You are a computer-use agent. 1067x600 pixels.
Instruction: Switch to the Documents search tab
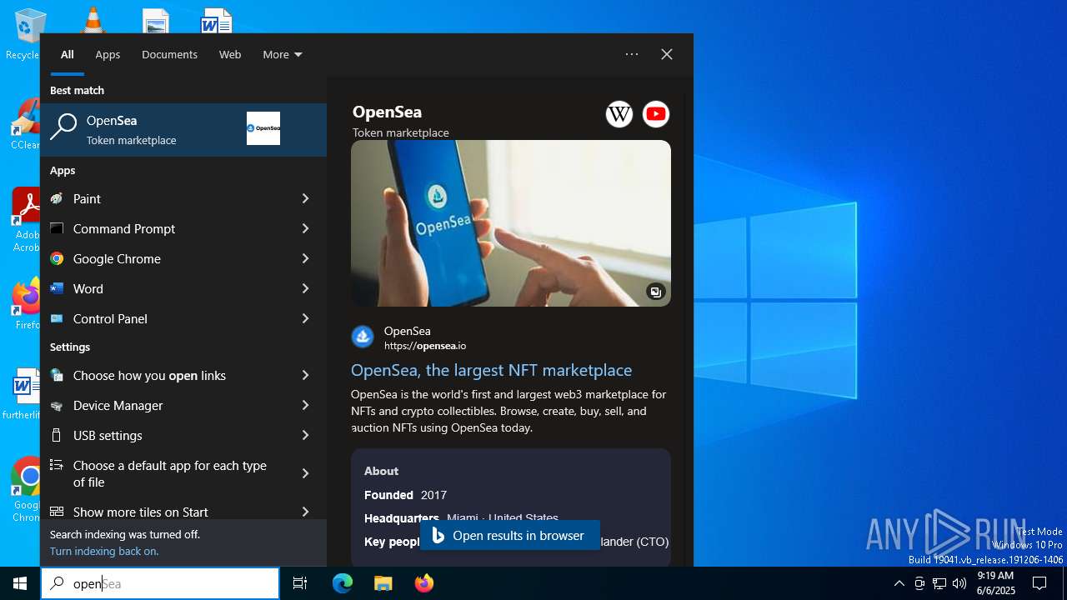pyautogui.click(x=169, y=54)
